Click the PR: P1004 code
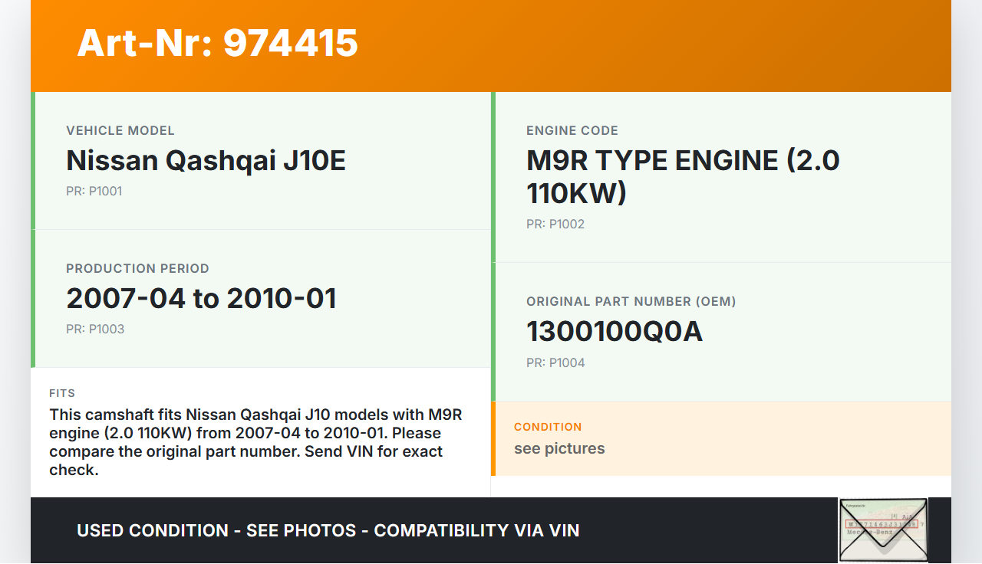Image resolution: width=982 pixels, height=564 pixels. coord(555,363)
